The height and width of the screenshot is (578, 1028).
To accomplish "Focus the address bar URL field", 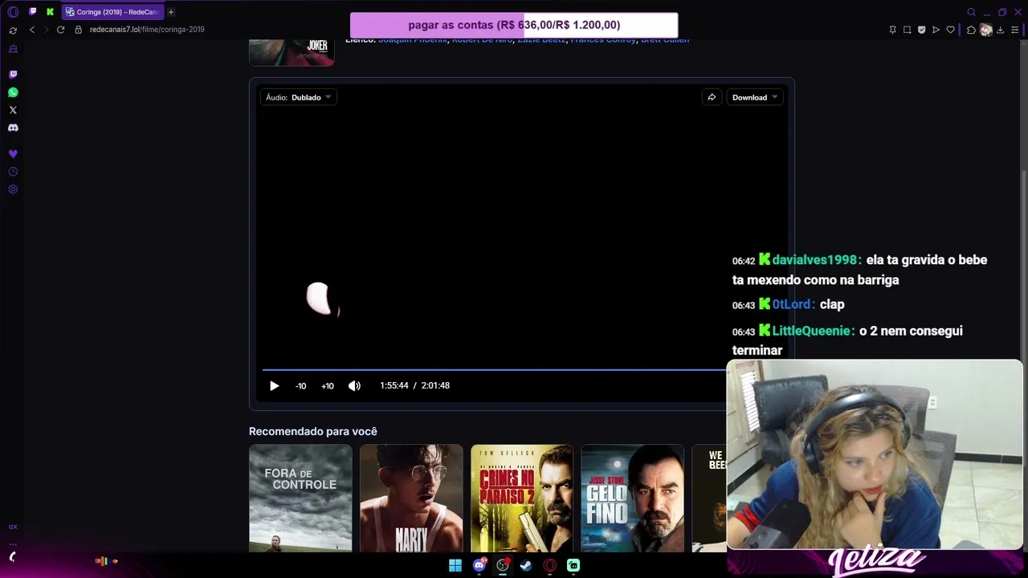I will tap(147, 30).
